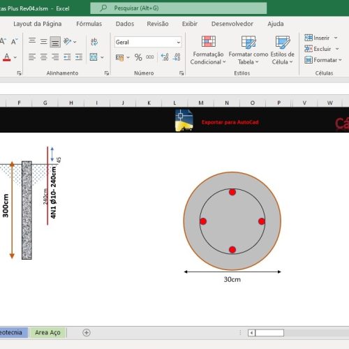This screenshot has height=349, width=349.
Task: Toggle center horizontal alignment
Action: click(x=43, y=57)
